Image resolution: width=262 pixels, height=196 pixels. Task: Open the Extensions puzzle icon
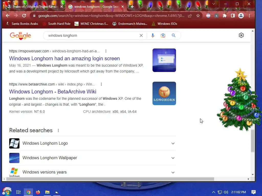pos(225,16)
